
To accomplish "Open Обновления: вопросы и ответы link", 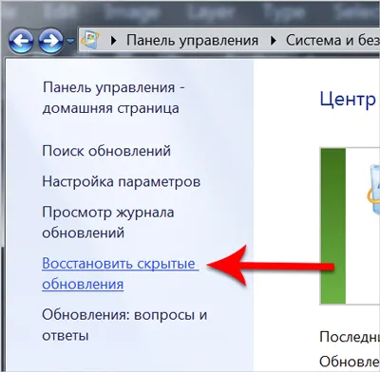I will [124, 325].
